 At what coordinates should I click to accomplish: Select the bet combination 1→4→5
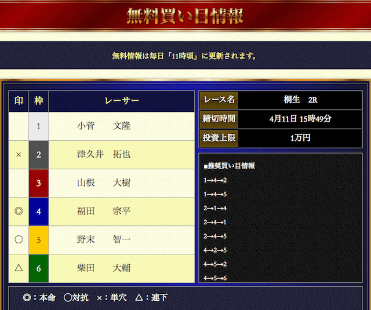coord(215,194)
